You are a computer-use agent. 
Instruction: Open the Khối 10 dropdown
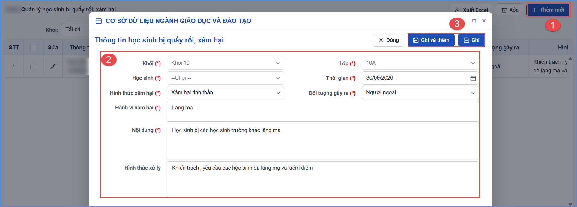pyautogui.click(x=225, y=63)
